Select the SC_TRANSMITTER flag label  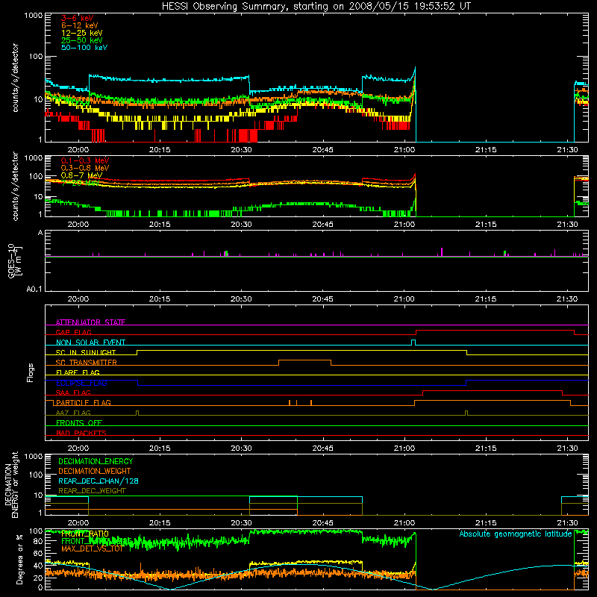[x=86, y=363]
